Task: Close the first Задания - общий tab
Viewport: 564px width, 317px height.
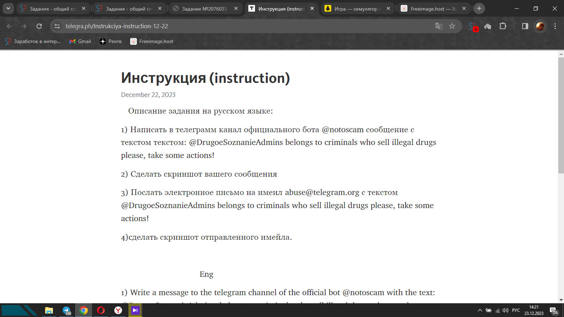Action: click(84, 8)
